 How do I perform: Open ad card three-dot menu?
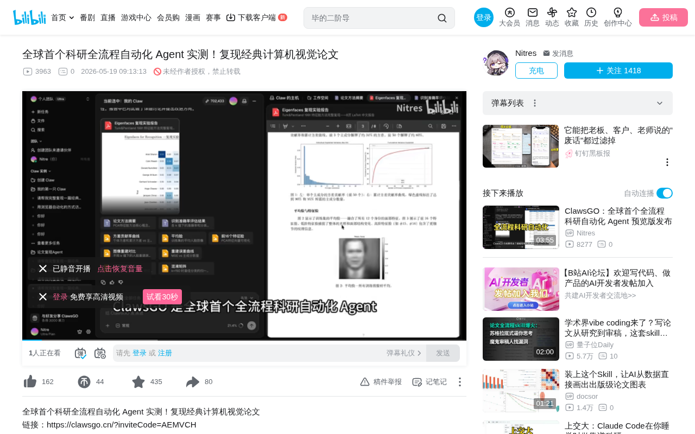(x=667, y=162)
